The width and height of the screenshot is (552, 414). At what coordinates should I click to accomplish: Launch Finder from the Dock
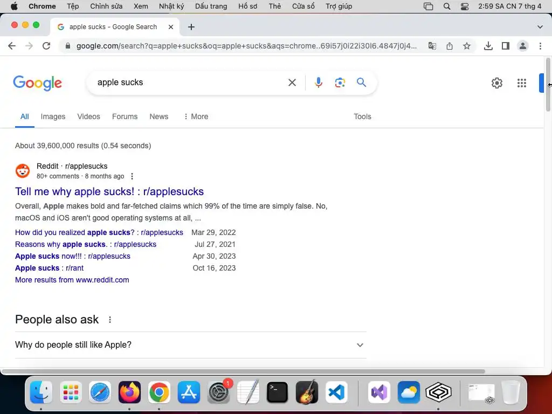tap(41, 392)
